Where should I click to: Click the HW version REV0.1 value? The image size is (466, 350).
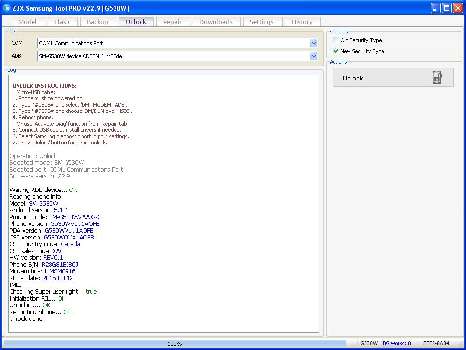pyautogui.click(x=53, y=258)
